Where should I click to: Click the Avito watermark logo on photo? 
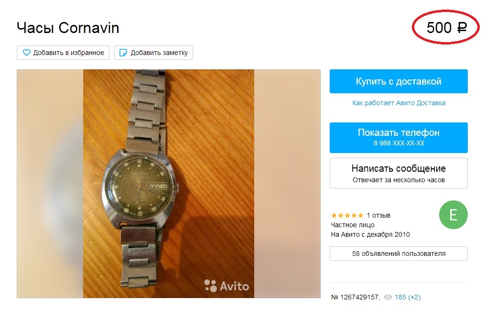pyautogui.click(x=226, y=286)
